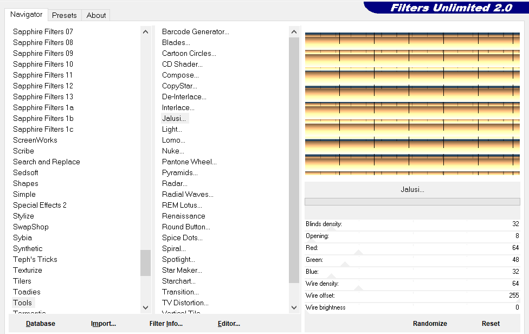Image resolution: width=529 pixels, height=334 pixels.
Task: Click the Wire density slider
Action: (412, 284)
